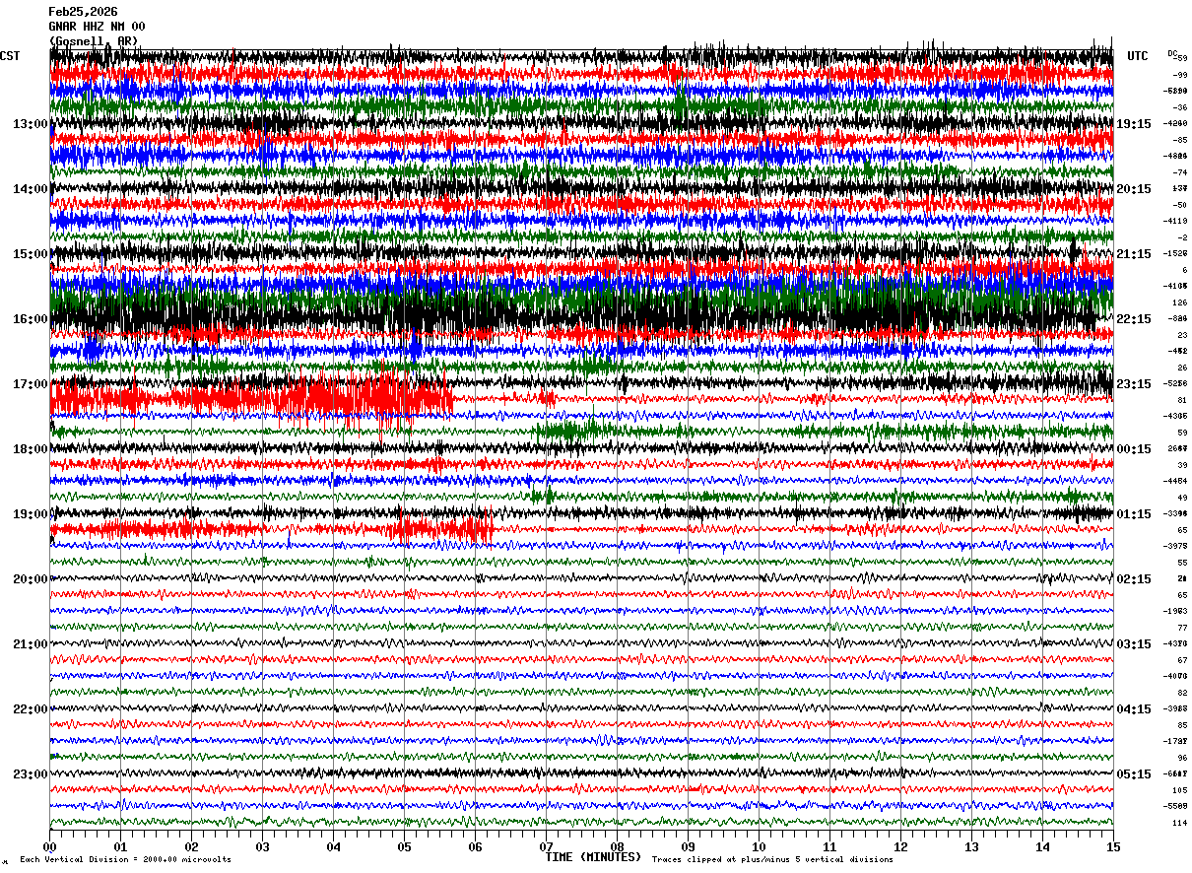Click minute tick label 03 on bottom axis

coord(262,847)
